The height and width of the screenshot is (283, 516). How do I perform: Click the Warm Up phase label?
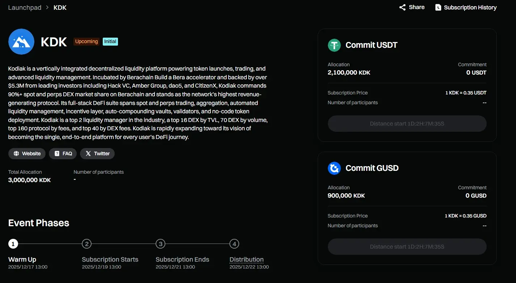point(22,259)
